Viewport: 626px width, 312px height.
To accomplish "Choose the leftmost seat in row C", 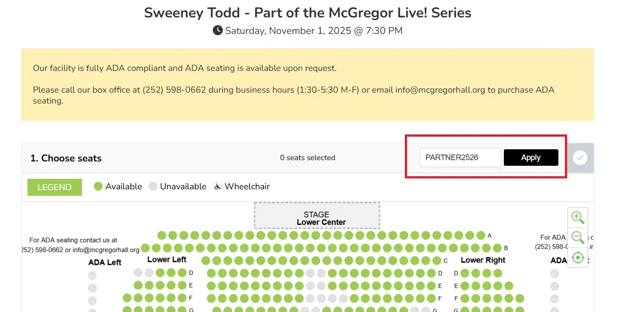I will point(205,261).
